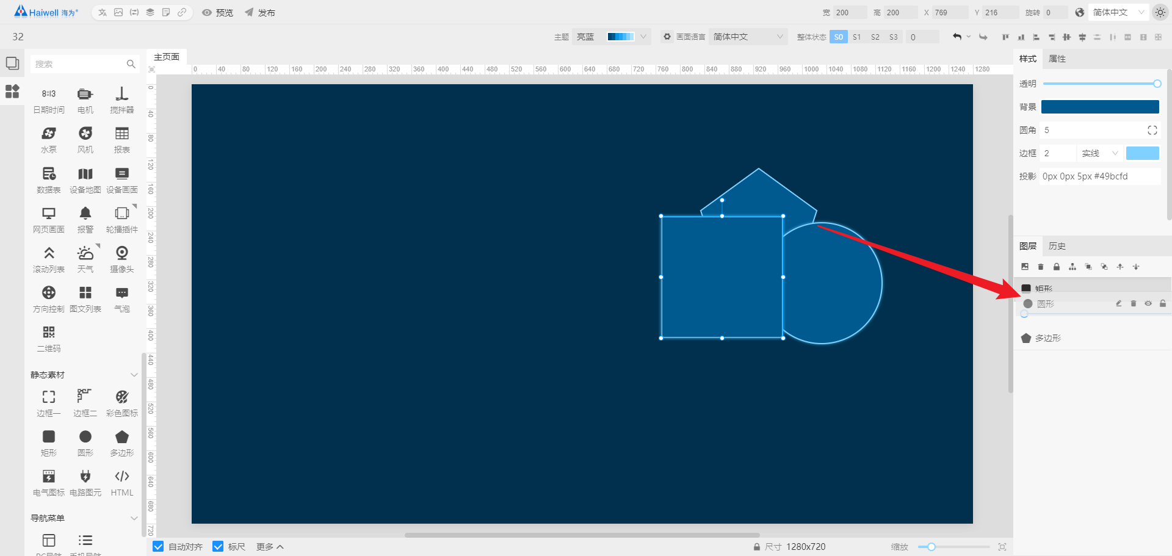
Task: Undo the last action
Action: 957,37
